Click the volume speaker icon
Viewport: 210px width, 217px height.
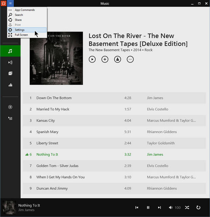(171, 208)
